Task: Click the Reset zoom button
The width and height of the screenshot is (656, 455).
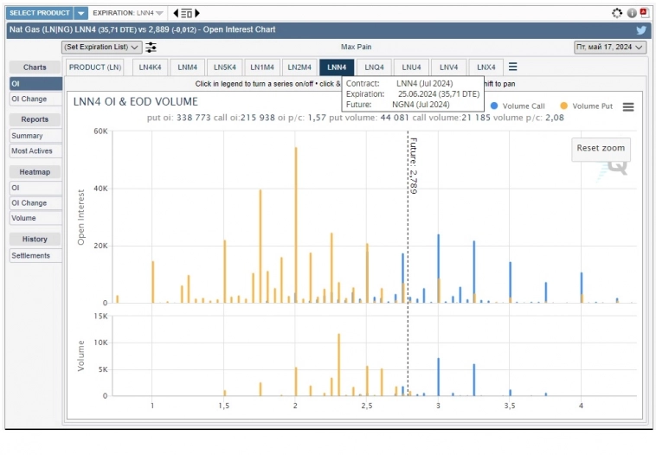Action: click(x=601, y=148)
